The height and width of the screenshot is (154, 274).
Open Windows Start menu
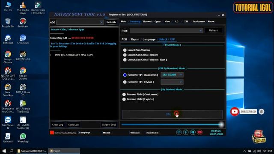click(4, 151)
